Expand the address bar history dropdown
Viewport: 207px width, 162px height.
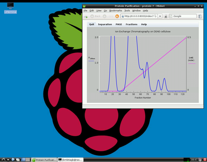point(160,16)
